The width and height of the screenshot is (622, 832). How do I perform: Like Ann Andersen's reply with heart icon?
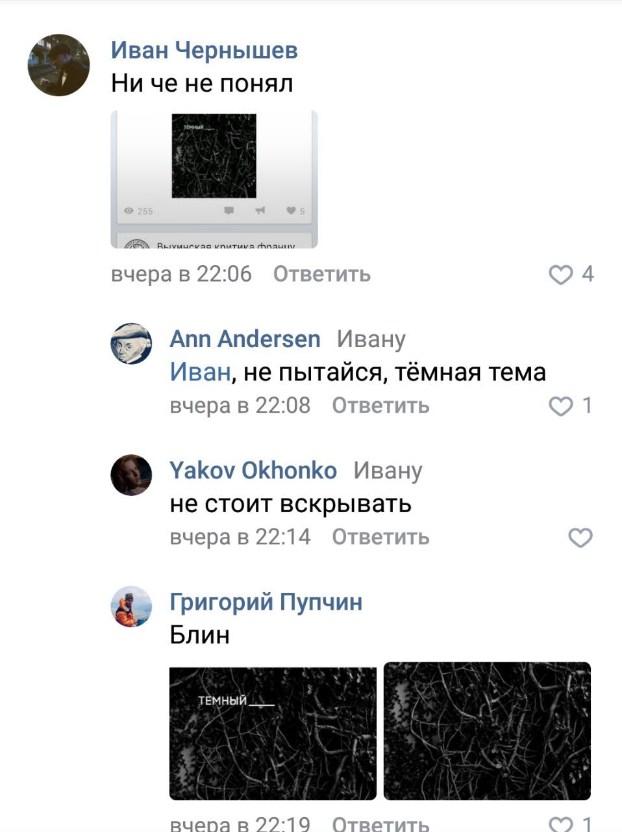pos(561,406)
